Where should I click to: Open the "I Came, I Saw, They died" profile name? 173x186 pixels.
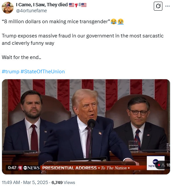pos(42,5)
